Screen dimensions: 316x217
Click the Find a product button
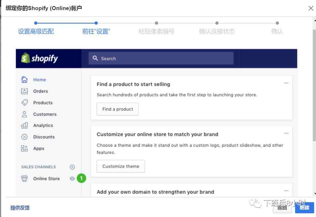118,109
